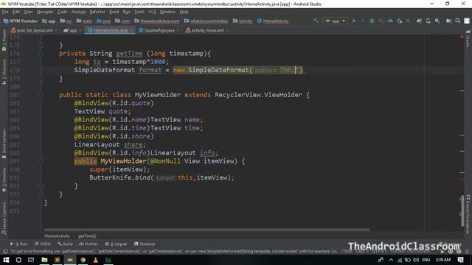Click attach debugger to Android process icon
The height and width of the screenshot is (265, 472).
coord(400,21)
